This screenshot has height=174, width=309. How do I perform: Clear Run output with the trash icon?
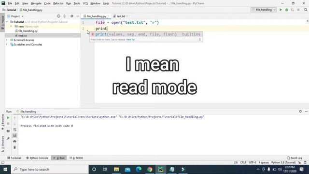pos(14,147)
